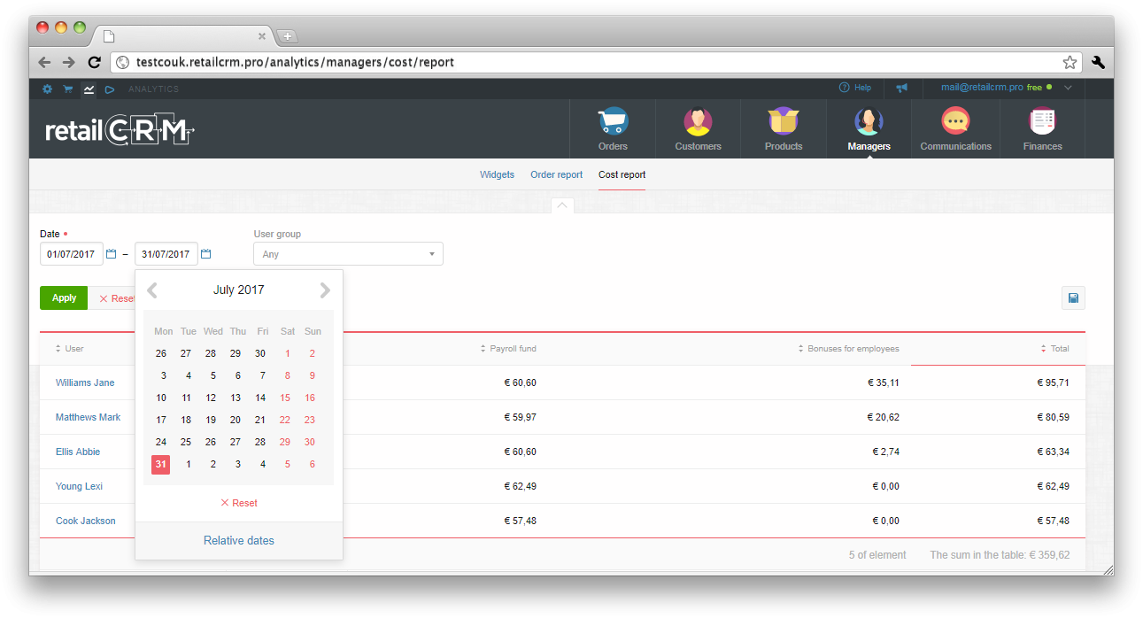The image size is (1143, 618).
Task: Pick July 14 in the calendar
Action: [260, 398]
